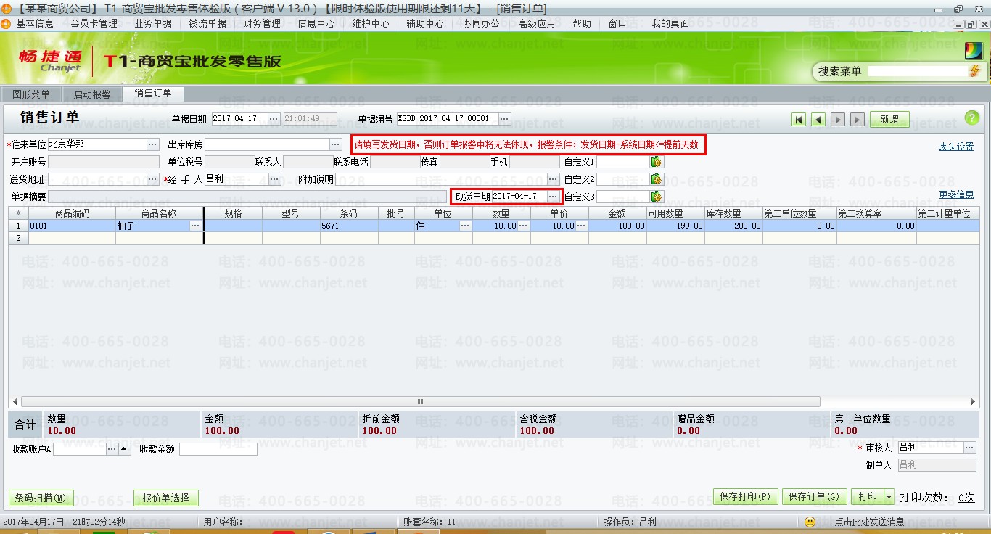Go to the first record navigation arrow
Screen dimensions: 991x534
[x=799, y=120]
